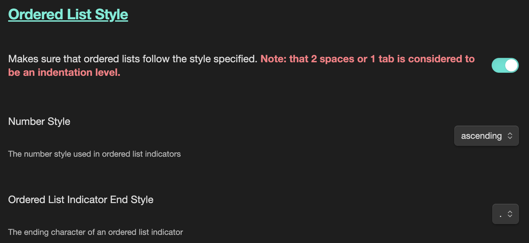This screenshot has width=529, height=243.
Task: Select the up arrow in the ascending stepper
Action: 510,134
